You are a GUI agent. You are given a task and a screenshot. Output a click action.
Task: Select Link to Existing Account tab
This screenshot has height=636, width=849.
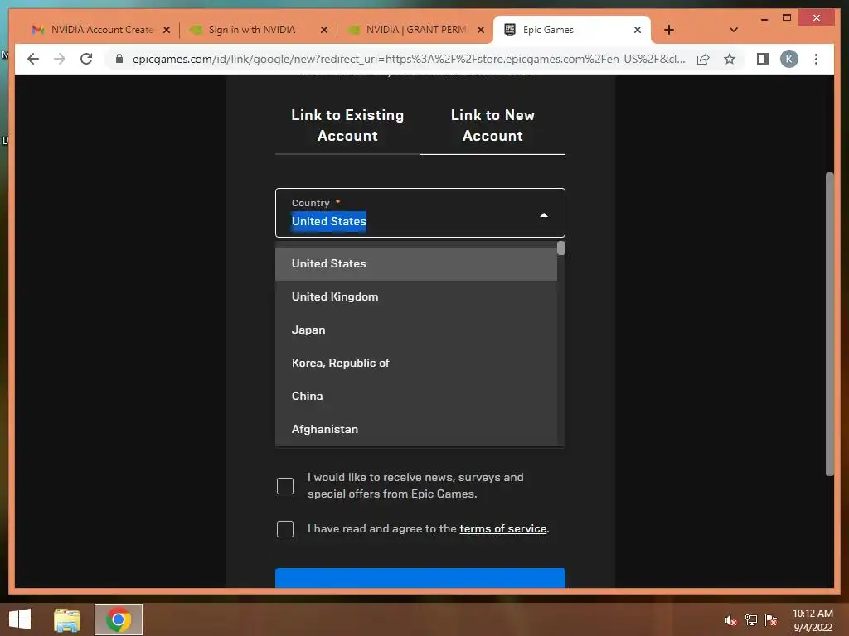pos(347,126)
